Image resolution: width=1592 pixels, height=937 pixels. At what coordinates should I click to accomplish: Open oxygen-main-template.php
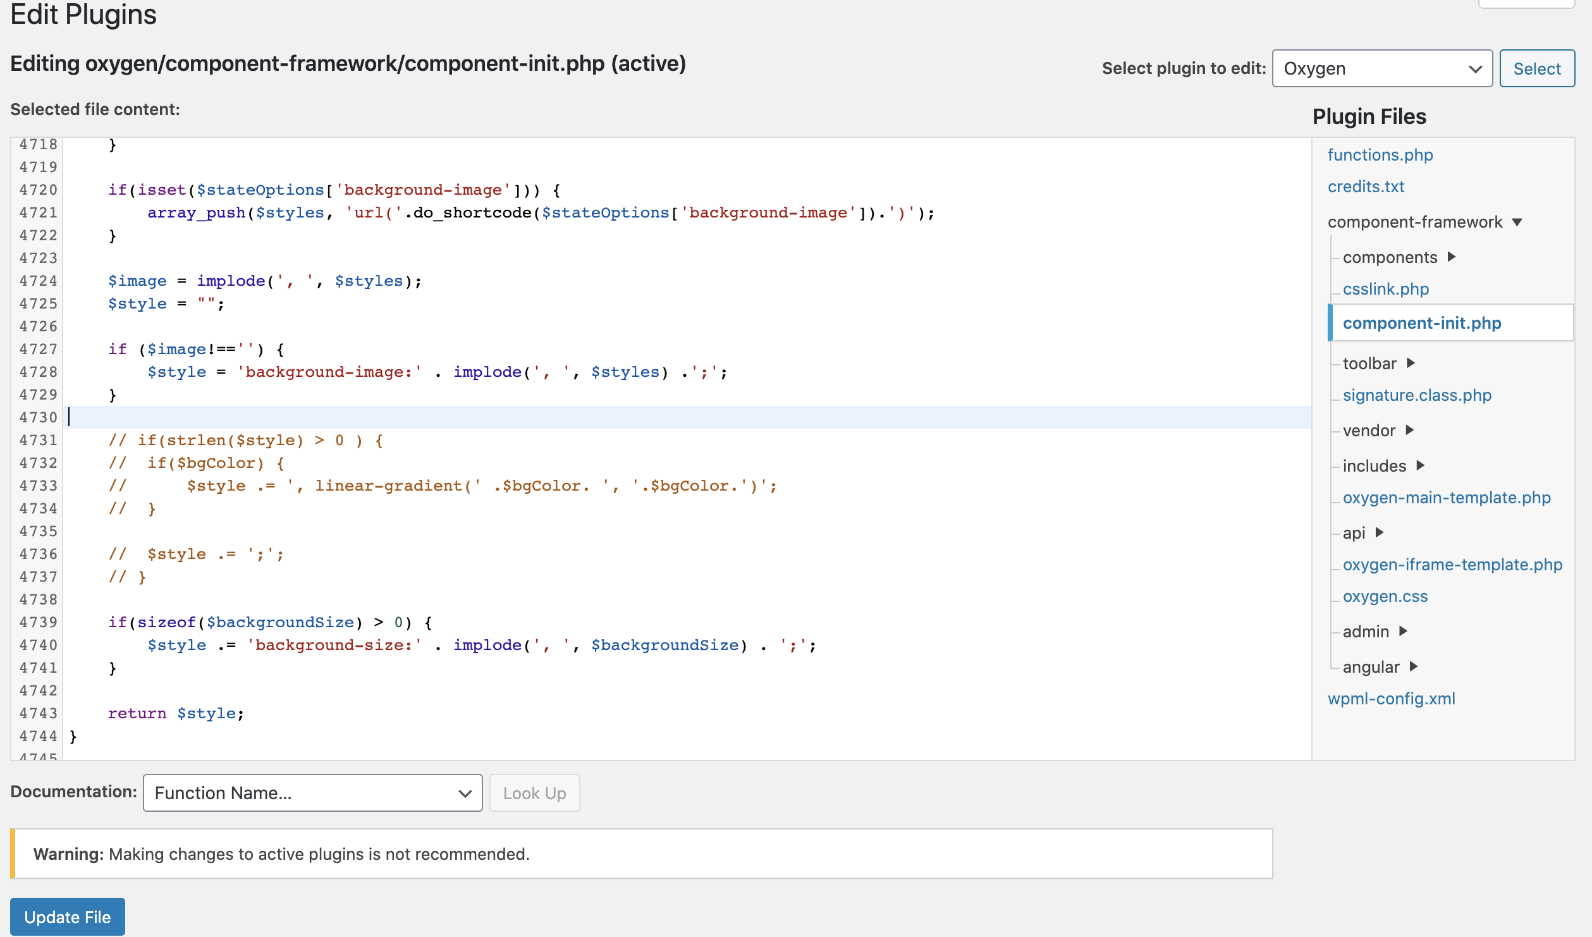(1447, 498)
